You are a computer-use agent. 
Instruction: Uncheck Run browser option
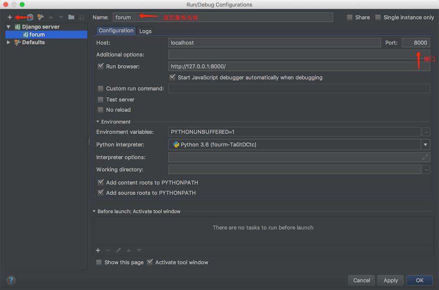click(101, 66)
